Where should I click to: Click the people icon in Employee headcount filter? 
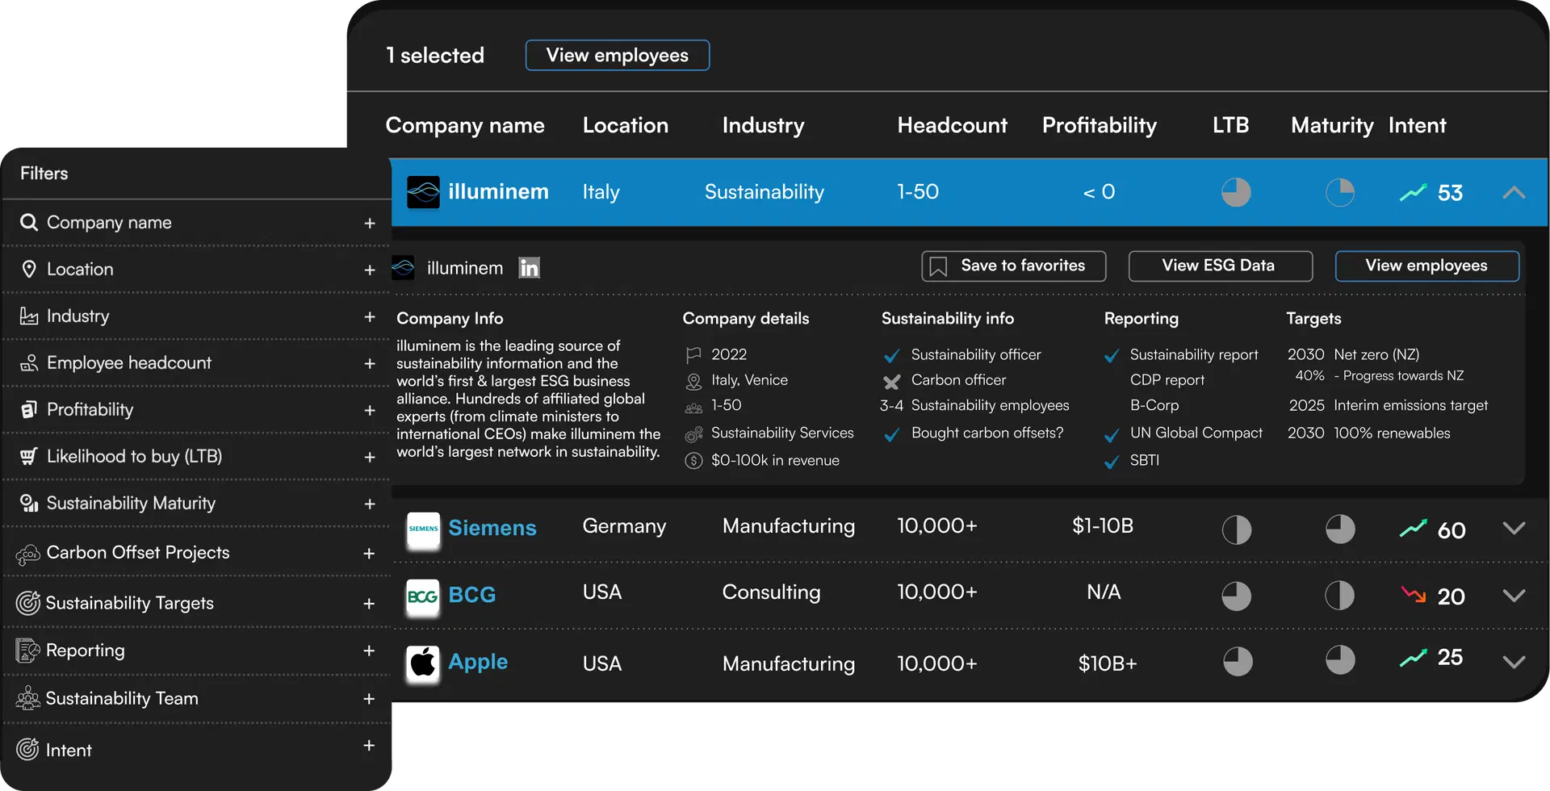coord(29,363)
